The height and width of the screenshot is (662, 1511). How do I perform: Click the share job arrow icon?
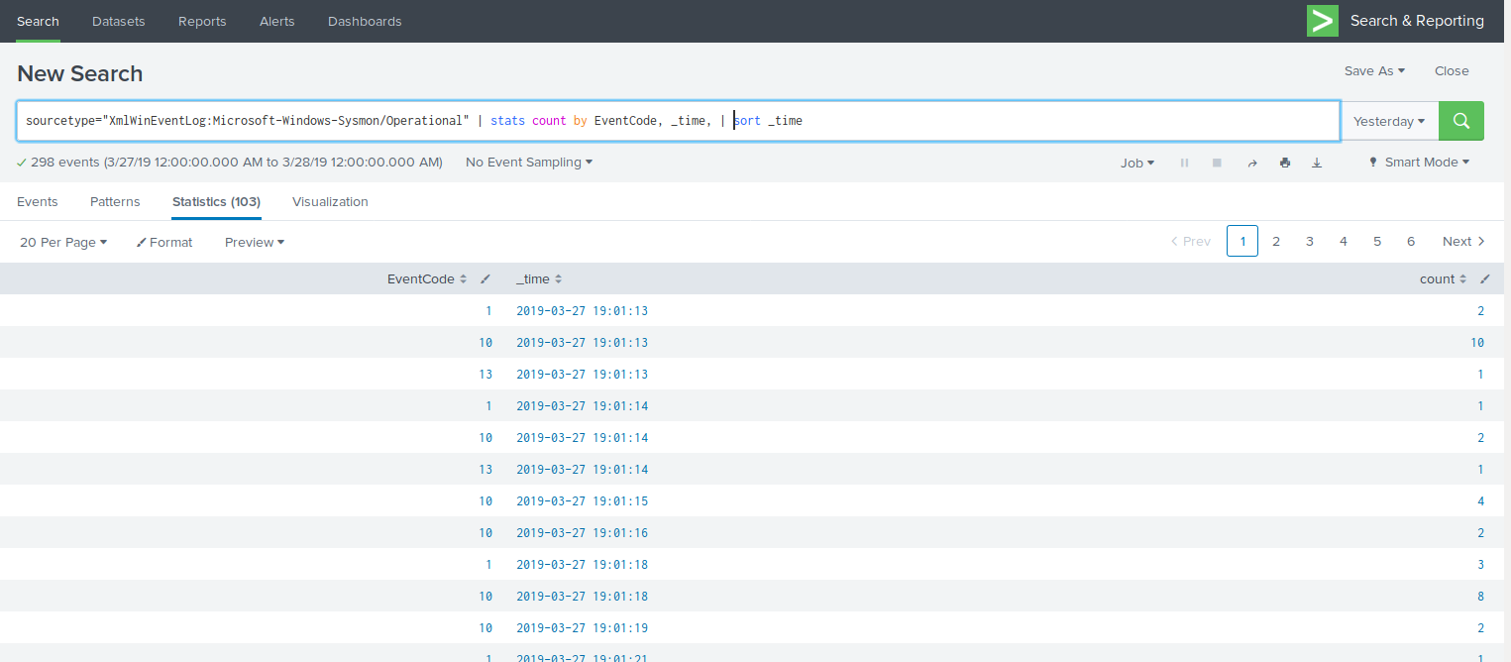pyautogui.click(x=1251, y=163)
